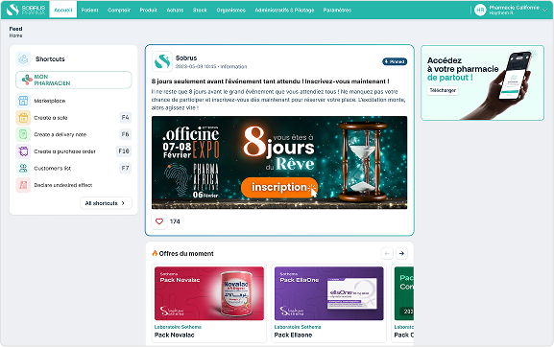
Task: Click the fire icon by Offres du moment
Action: pos(155,253)
